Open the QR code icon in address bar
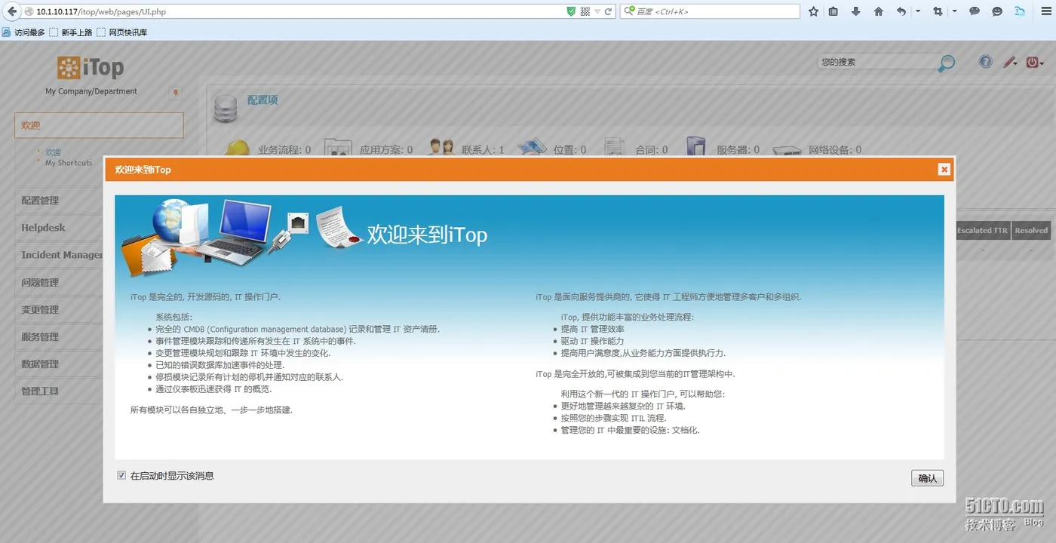 585,11
